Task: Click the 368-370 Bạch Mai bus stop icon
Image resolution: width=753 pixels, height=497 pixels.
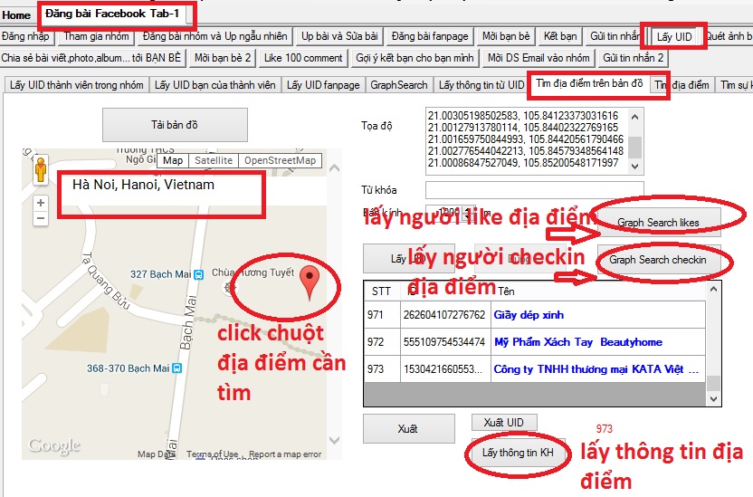Action: pos(176,368)
